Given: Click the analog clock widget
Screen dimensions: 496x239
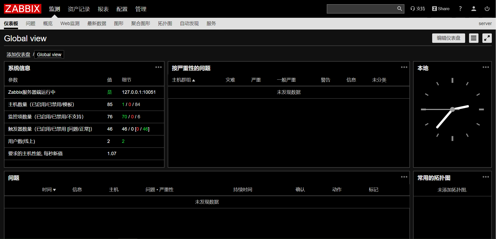Looking at the screenshot, I should (452, 109).
